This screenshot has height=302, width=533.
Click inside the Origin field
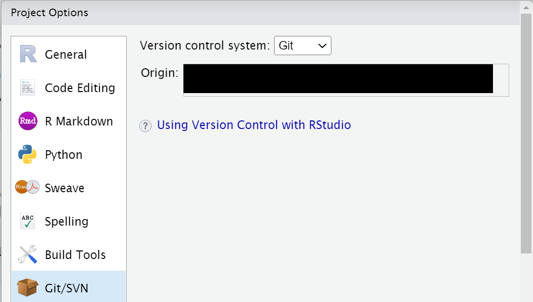coord(346,80)
